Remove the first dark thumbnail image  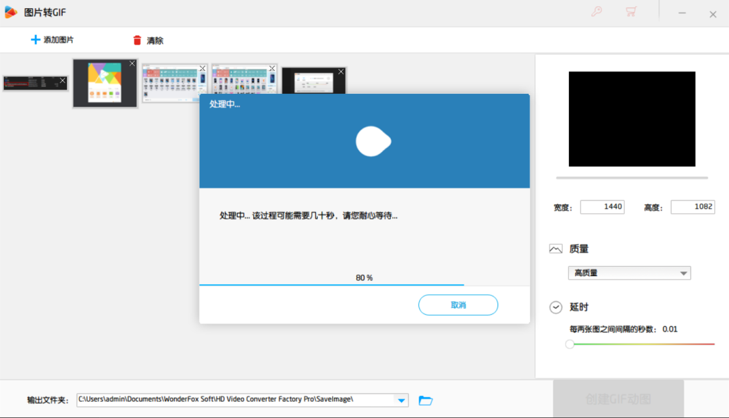[x=63, y=80]
